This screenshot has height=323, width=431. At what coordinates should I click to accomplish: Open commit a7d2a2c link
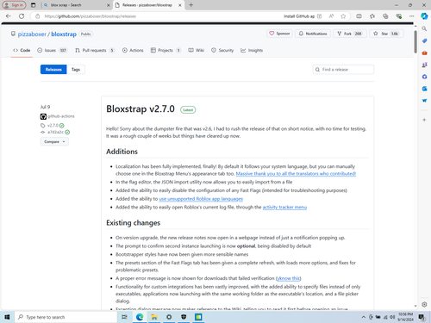55,132
